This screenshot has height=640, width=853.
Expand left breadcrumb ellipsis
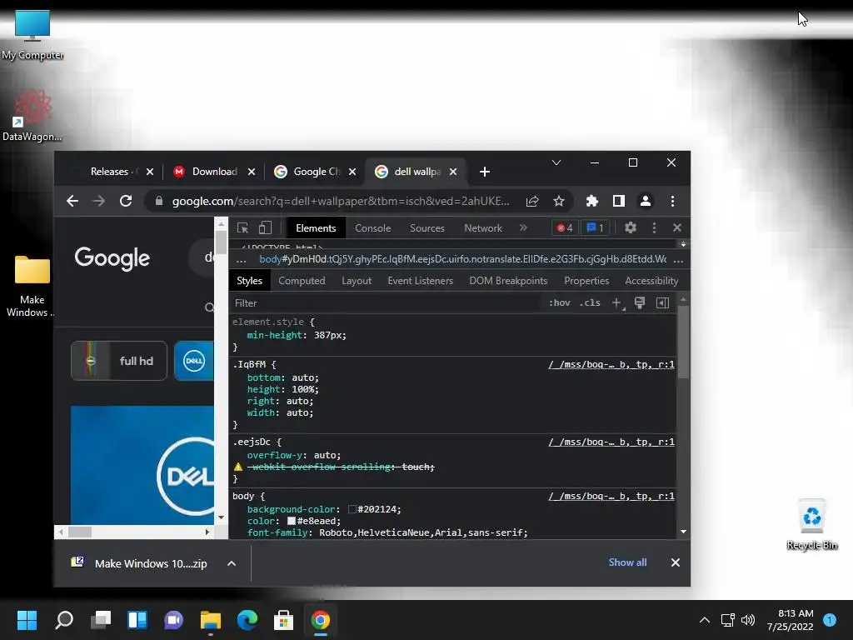(241, 260)
